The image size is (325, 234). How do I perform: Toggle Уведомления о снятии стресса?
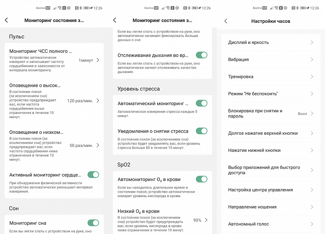[x=201, y=131]
